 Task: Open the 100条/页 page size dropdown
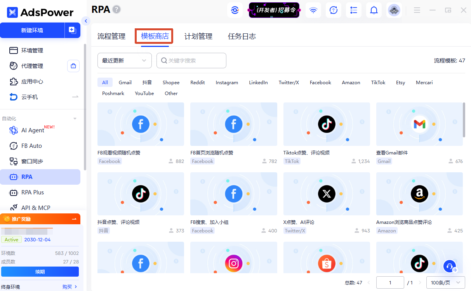pos(446,283)
